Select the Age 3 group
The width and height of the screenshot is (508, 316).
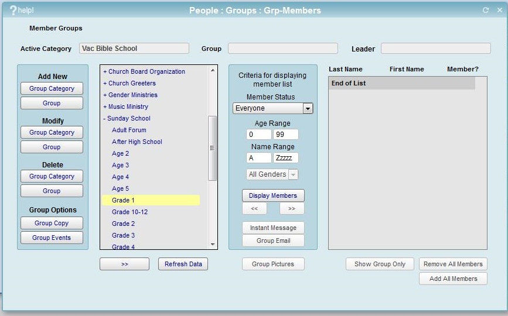[120, 165]
